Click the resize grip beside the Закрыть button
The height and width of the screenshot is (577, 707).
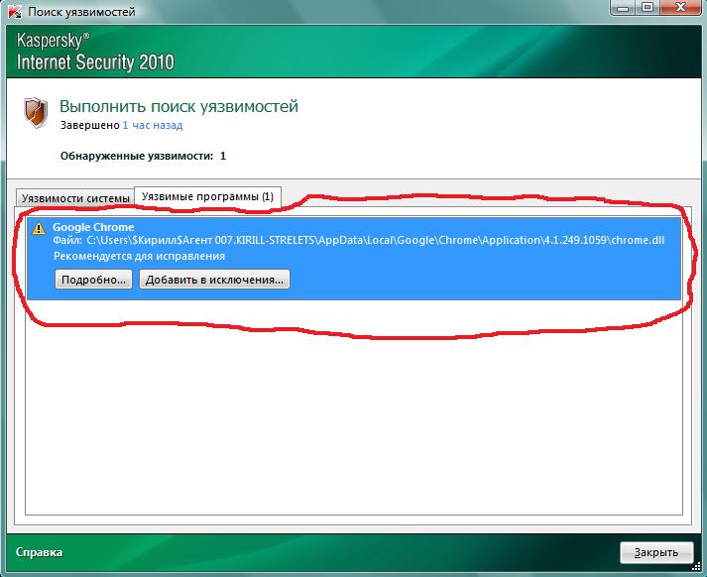pos(697,567)
